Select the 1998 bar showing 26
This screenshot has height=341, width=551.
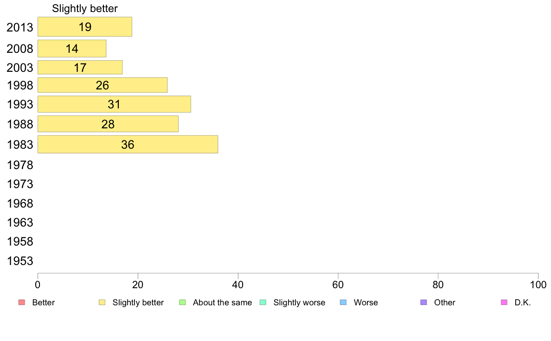[x=103, y=85]
